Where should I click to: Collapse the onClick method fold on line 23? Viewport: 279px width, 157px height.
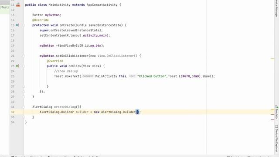click(24, 66)
